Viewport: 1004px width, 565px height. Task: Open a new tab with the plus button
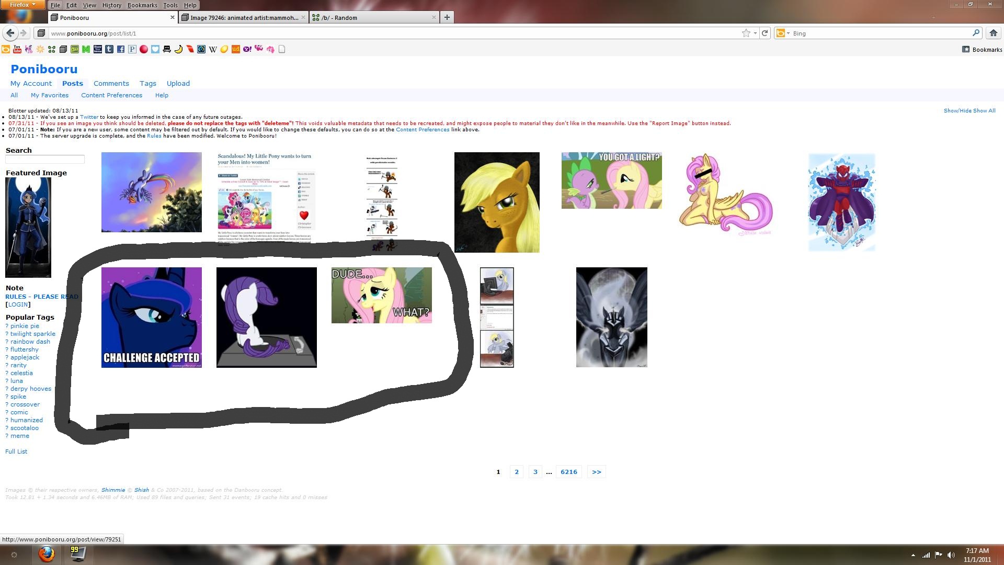point(447,17)
